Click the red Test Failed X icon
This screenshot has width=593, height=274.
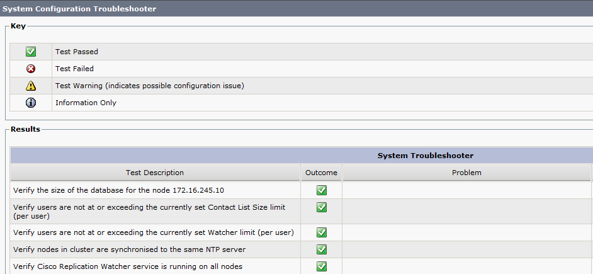tap(31, 69)
